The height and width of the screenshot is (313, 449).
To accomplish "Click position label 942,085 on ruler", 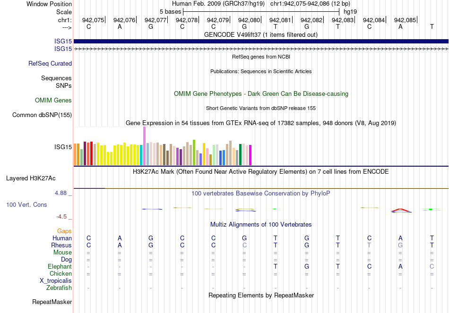I will click(405, 20).
